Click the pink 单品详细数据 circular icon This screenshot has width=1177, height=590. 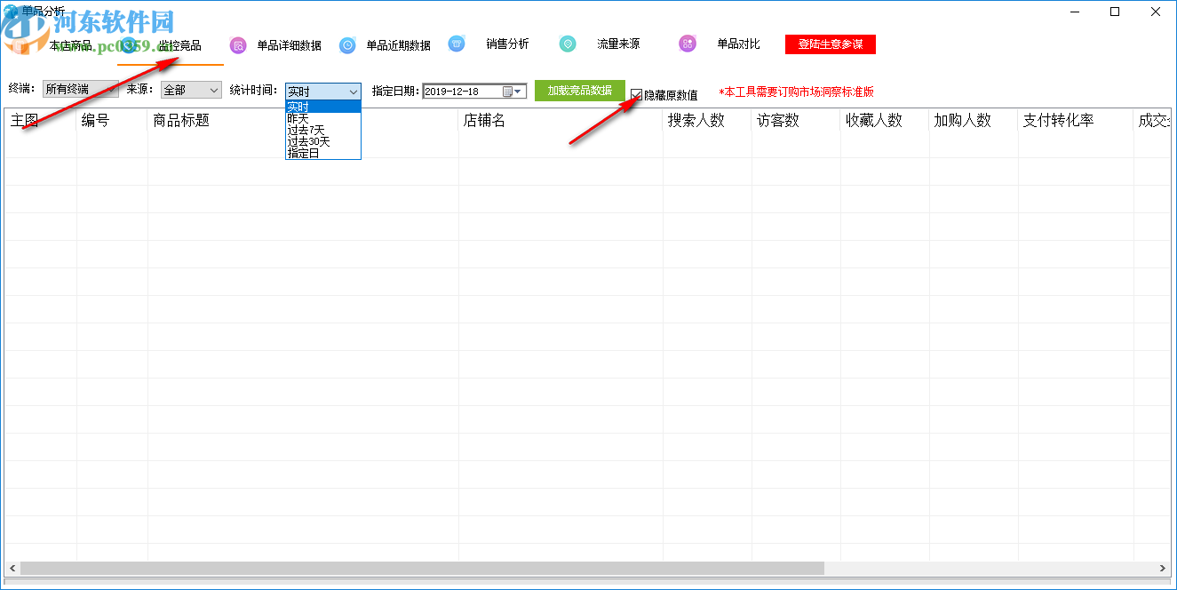237,44
